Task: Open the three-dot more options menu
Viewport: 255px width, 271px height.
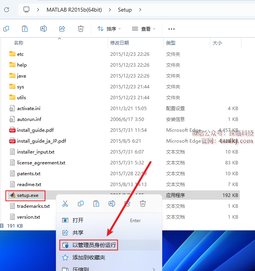Action: pyautogui.click(x=172, y=29)
